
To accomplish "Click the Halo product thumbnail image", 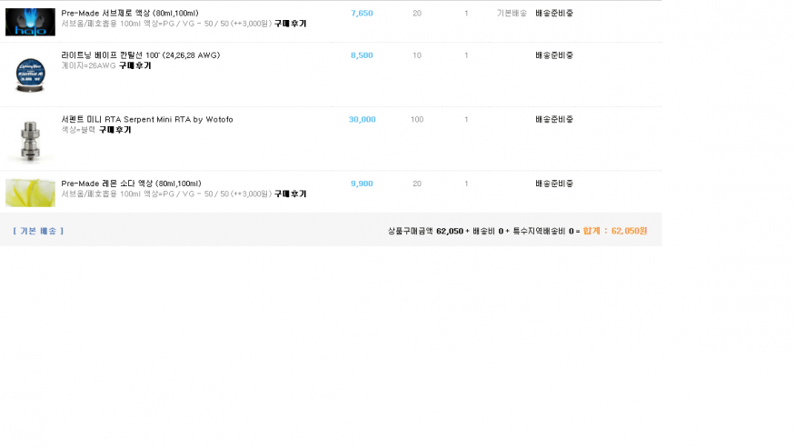I will (30, 20).
